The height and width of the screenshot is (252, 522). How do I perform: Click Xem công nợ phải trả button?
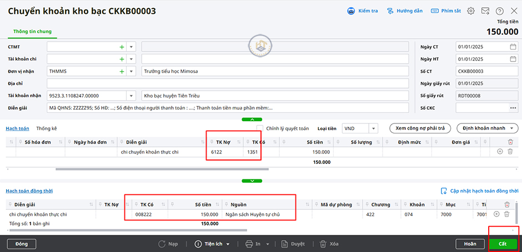point(420,128)
